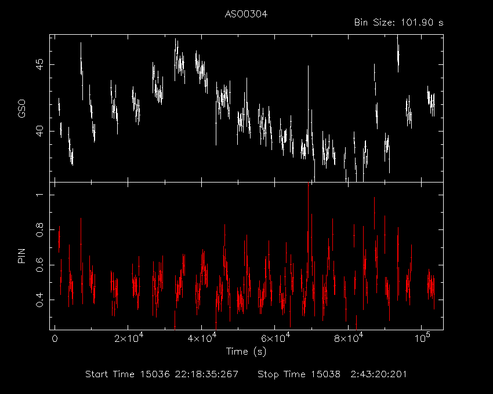Click the PIN axis tick value 0.4

pyautogui.click(x=40, y=300)
